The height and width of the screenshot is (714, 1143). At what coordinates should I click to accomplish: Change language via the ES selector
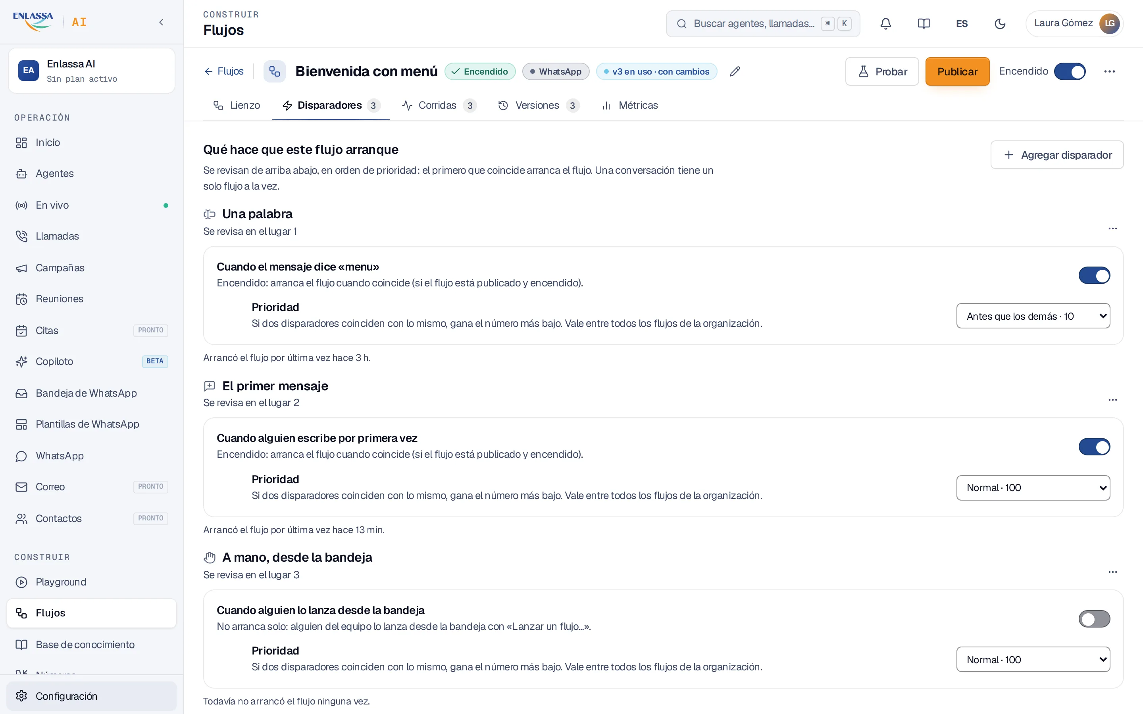coord(962,24)
